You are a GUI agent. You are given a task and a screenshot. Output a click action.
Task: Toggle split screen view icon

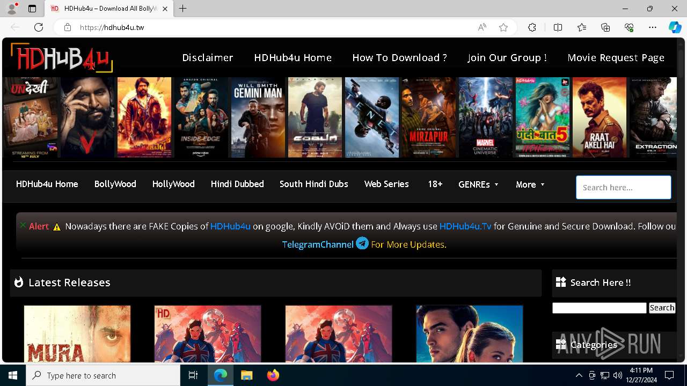[558, 27]
